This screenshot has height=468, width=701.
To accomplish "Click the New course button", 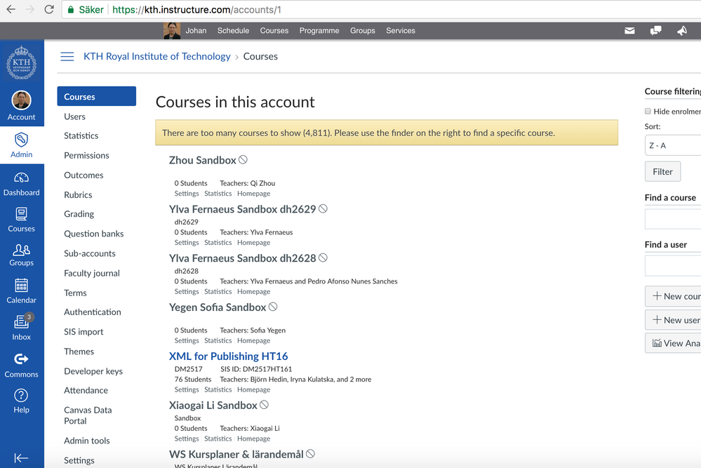I will [673, 296].
